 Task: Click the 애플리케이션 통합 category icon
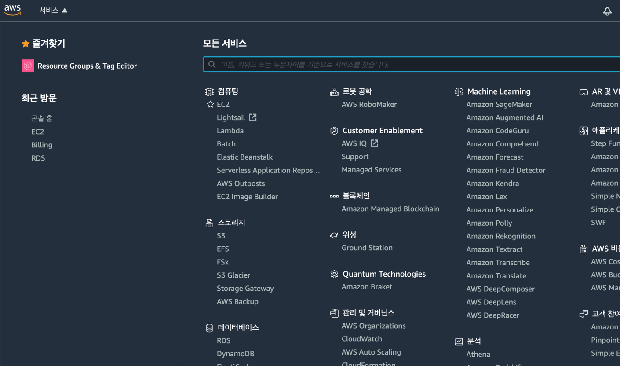[x=584, y=131]
